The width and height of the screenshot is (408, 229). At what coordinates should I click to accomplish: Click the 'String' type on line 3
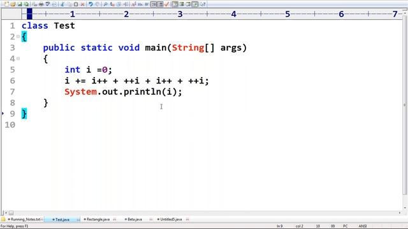[188, 48]
